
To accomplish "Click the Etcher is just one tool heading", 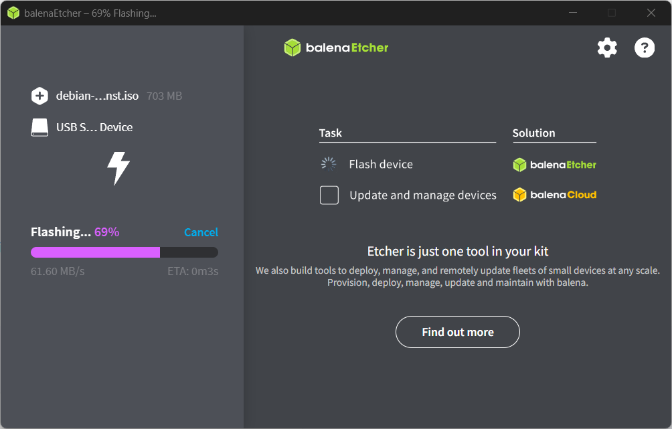I will (x=458, y=251).
